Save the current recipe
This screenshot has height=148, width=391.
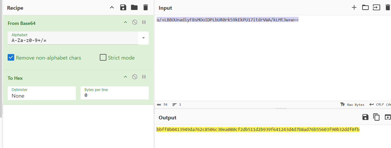tap(123, 8)
